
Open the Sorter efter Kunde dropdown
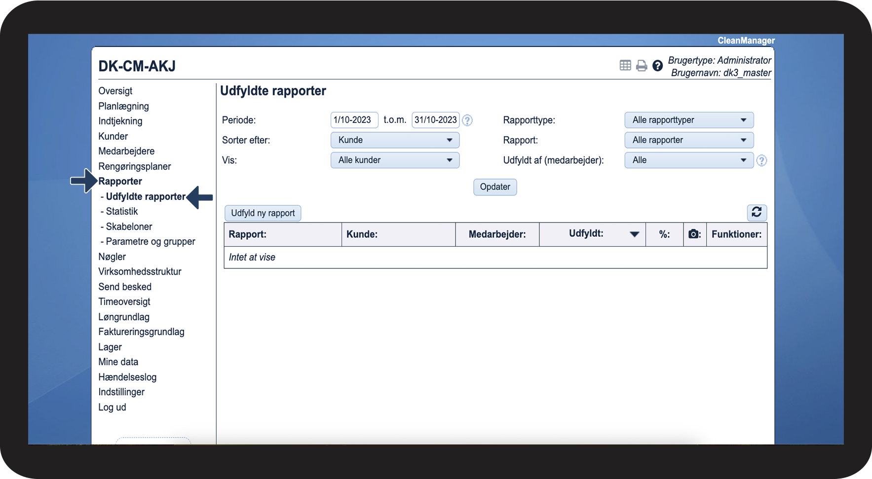(395, 140)
